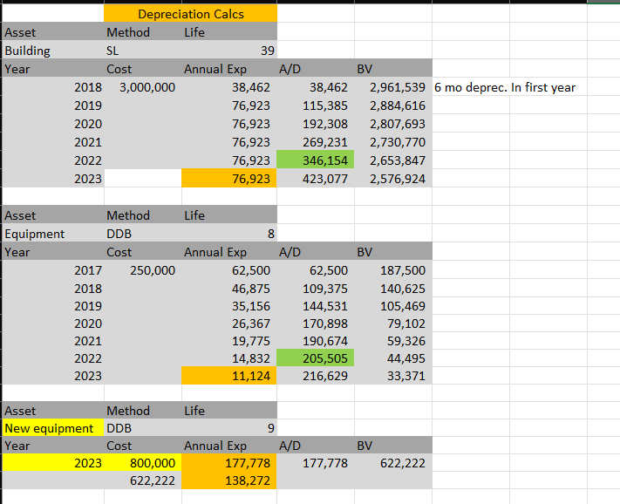Select building book value 2,884,616
The height and width of the screenshot is (504, 620).
point(393,106)
